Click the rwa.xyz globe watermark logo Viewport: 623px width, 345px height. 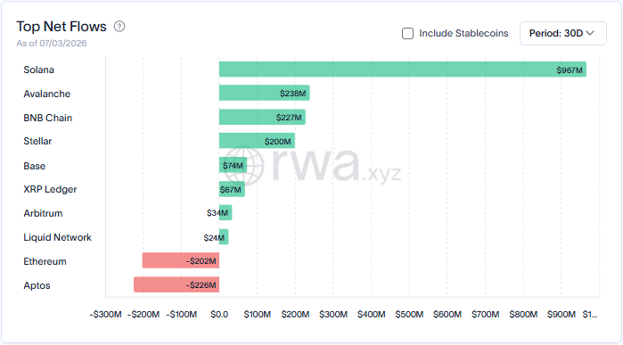(243, 165)
